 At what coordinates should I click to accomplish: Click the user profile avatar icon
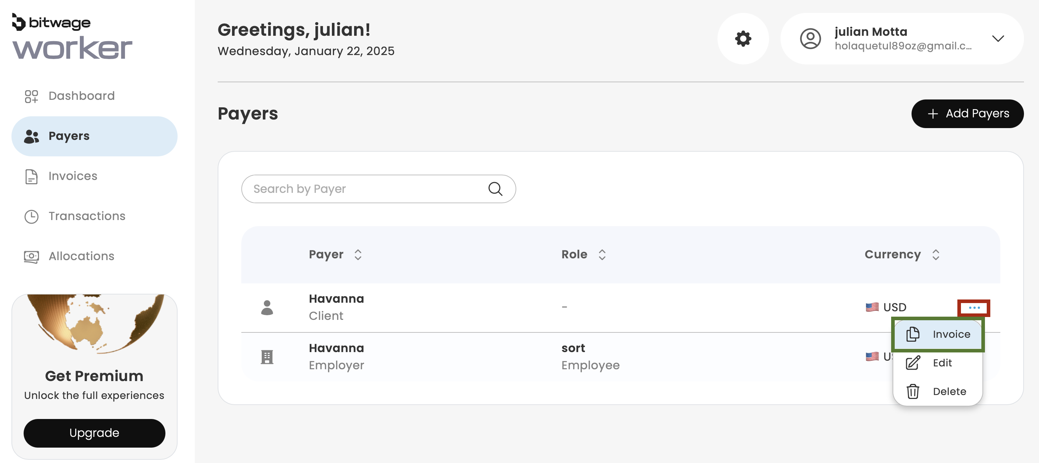pos(810,39)
